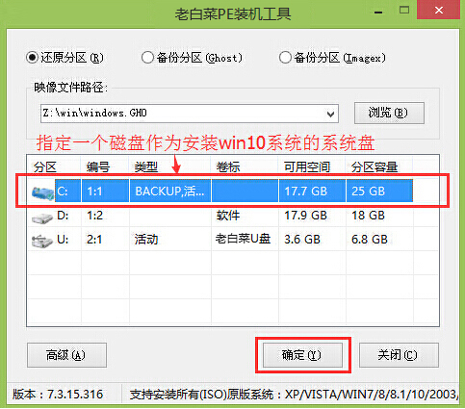The image size is (465, 409).
Task: Click the 1:2 partition number cell
Action: click(105, 216)
